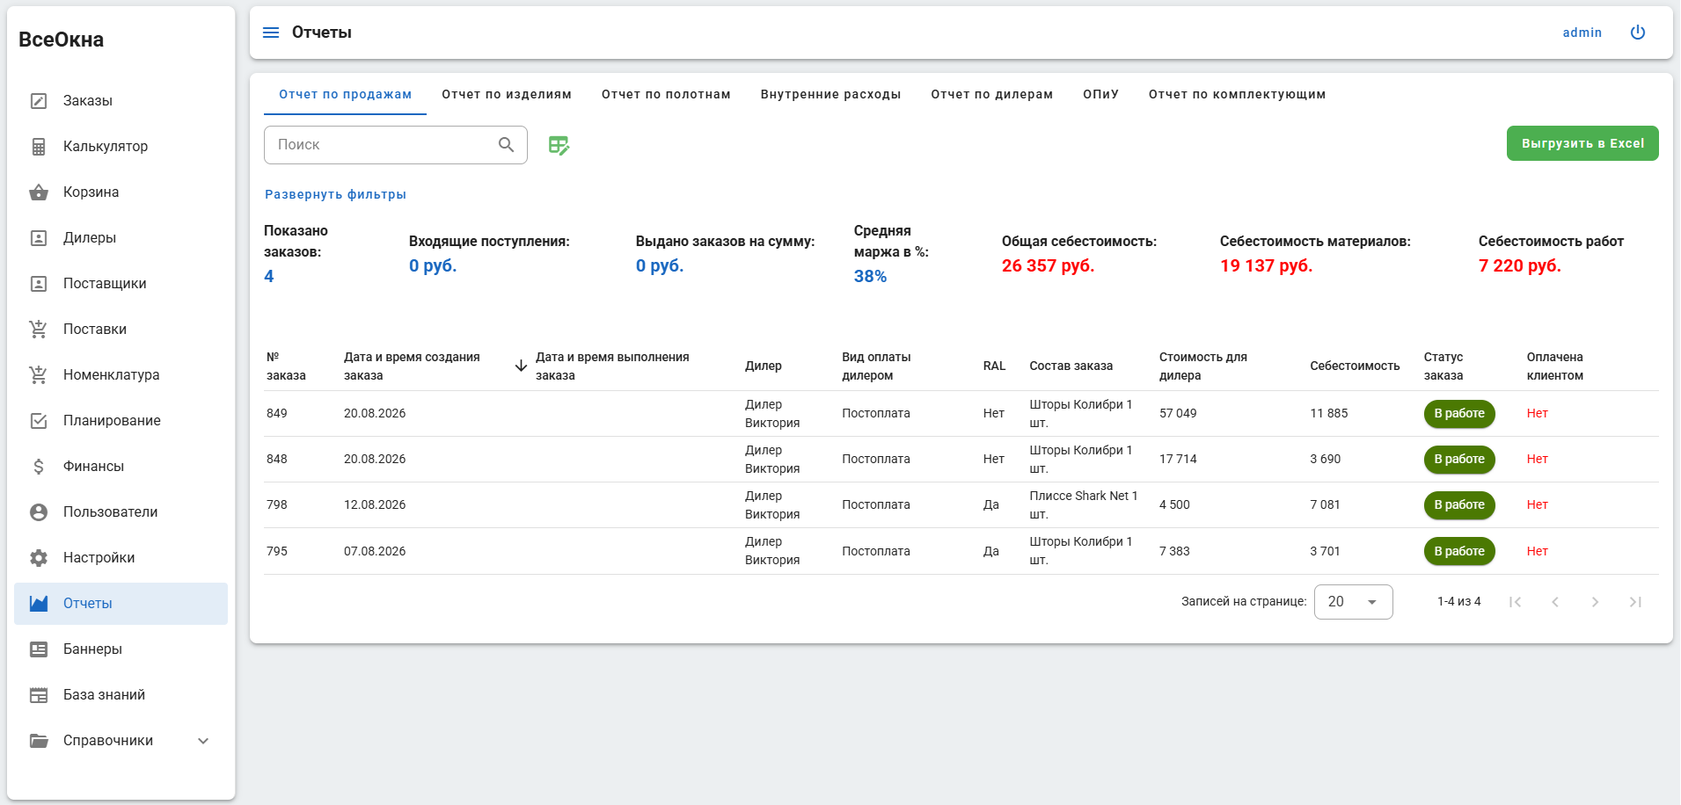Select the Отчеты sidebar item
The height and width of the screenshot is (805, 1681).
click(x=121, y=604)
